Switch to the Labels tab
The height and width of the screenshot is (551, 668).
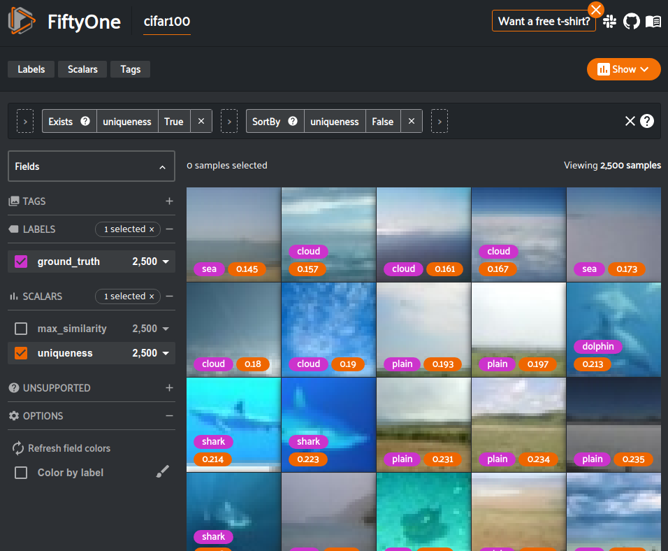tap(31, 69)
